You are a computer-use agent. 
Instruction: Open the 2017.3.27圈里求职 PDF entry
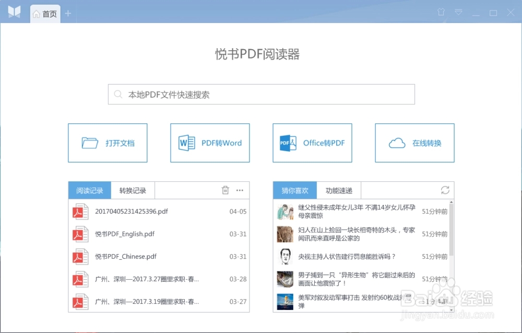[159, 279]
